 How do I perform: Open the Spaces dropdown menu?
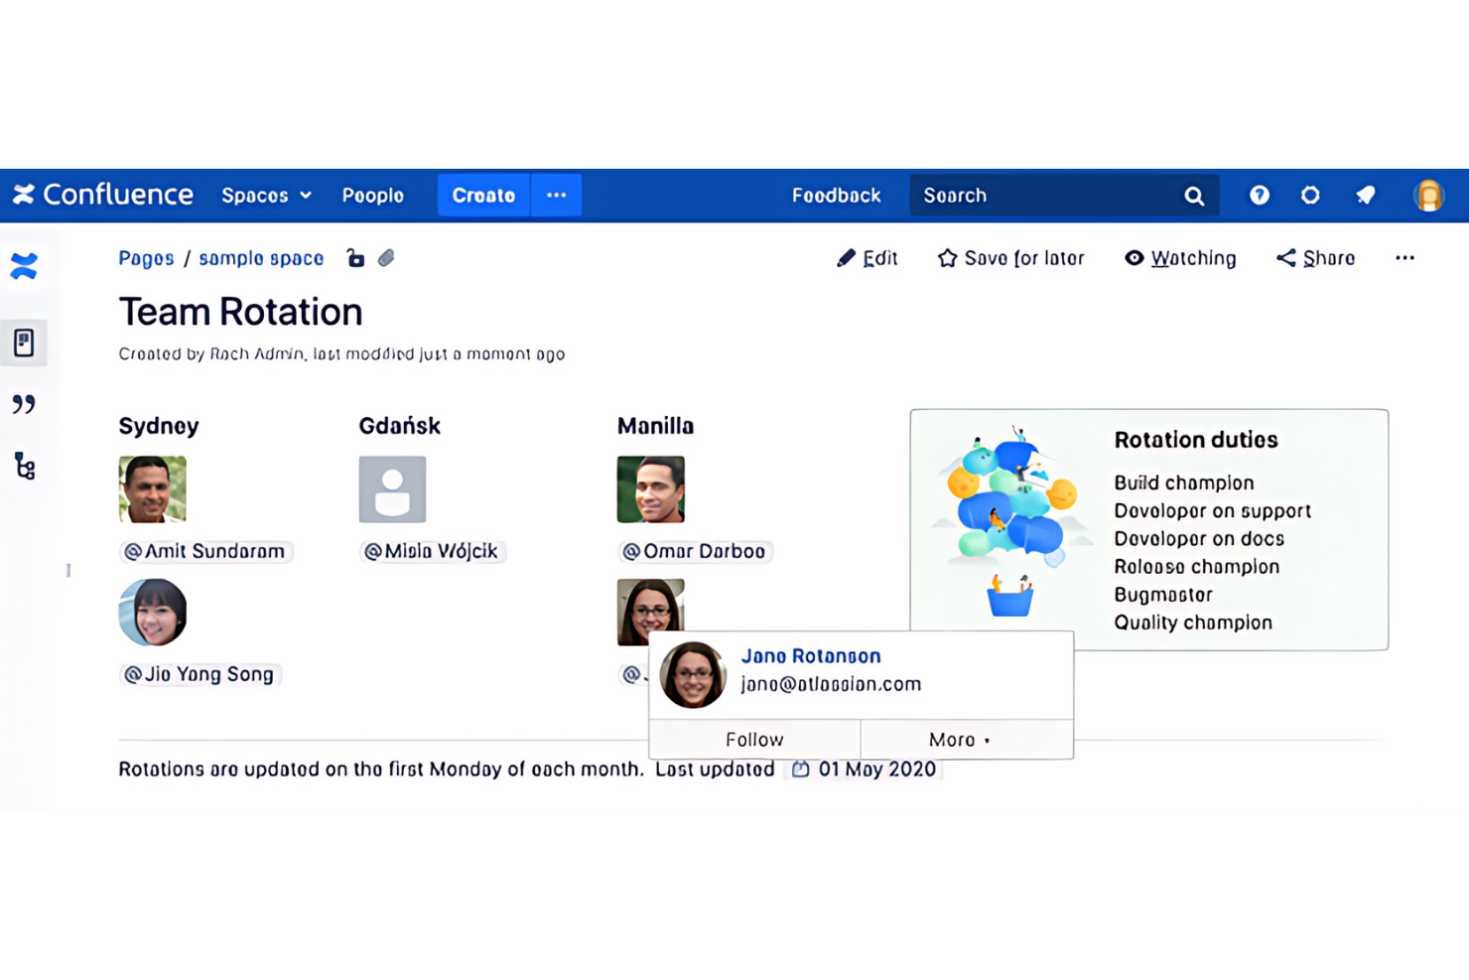coord(266,196)
